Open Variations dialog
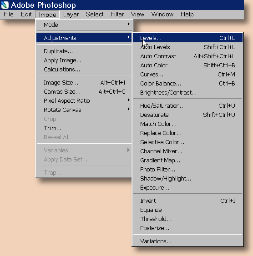The image size is (253, 256). pos(187,241)
